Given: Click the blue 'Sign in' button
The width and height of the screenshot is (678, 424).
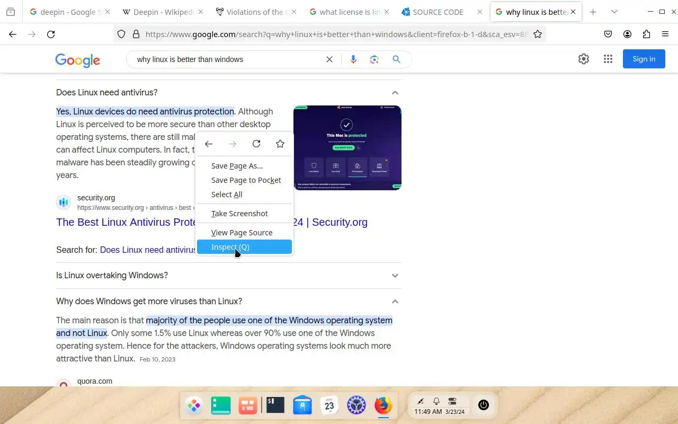Looking at the screenshot, I should pyautogui.click(x=644, y=59).
